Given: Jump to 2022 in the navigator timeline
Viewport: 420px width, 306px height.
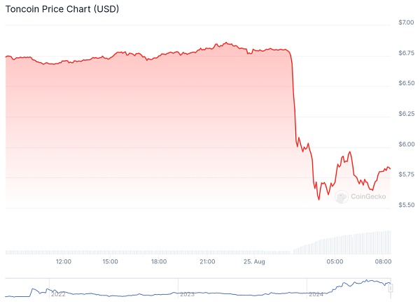Looking at the screenshot, I should point(57,295).
